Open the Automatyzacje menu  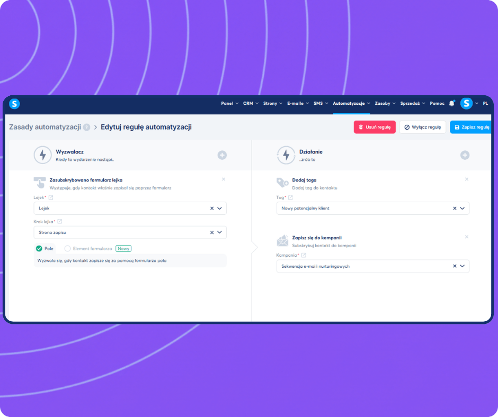point(351,103)
